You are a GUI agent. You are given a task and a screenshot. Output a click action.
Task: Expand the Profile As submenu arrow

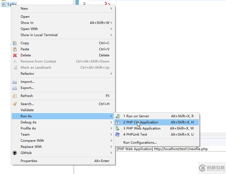coord(111,128)
